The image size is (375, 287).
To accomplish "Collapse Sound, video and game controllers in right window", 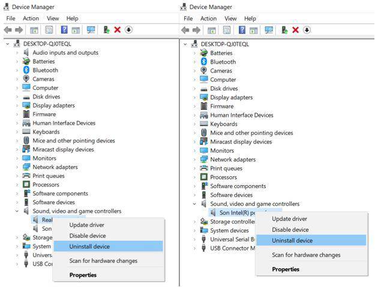I will tap(194, 204).
